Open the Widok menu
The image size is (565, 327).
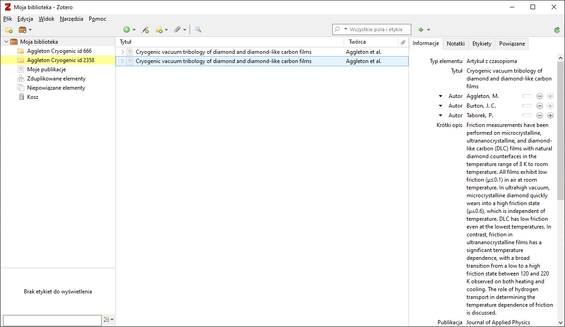pyautogui.click(x=46, y=19)
